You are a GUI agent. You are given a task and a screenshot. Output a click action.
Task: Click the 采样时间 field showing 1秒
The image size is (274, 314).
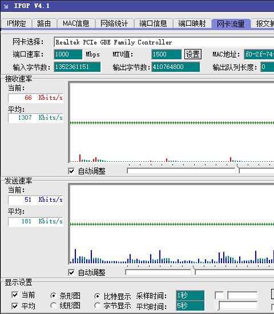click(190, 295)
